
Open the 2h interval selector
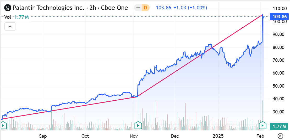coord(93,8)
